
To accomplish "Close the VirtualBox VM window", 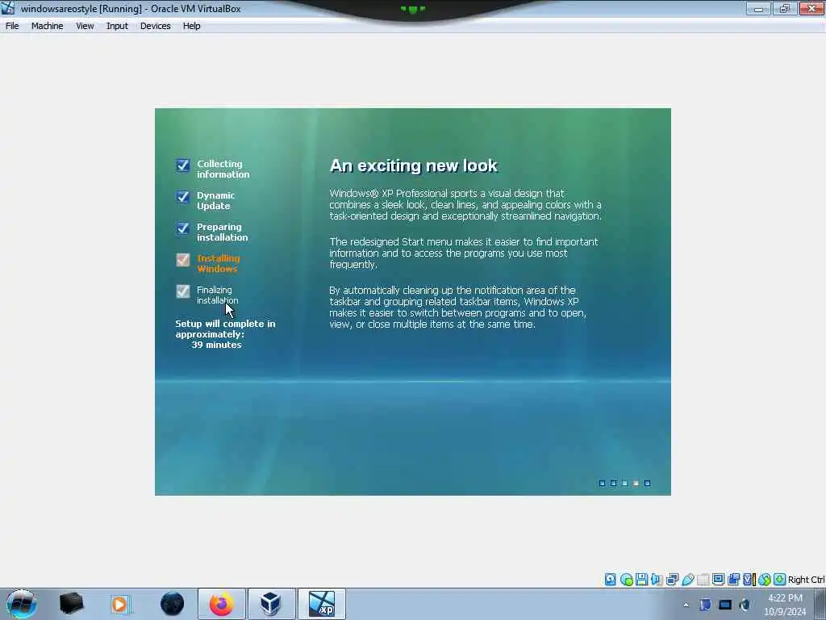I will pyautogui.click(x=811, y=8).
